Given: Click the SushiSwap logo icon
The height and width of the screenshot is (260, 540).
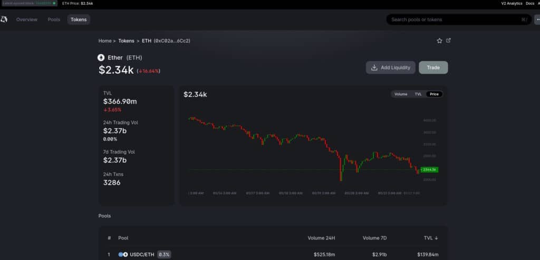Looking at the screenshot, I should click(4, 19).
